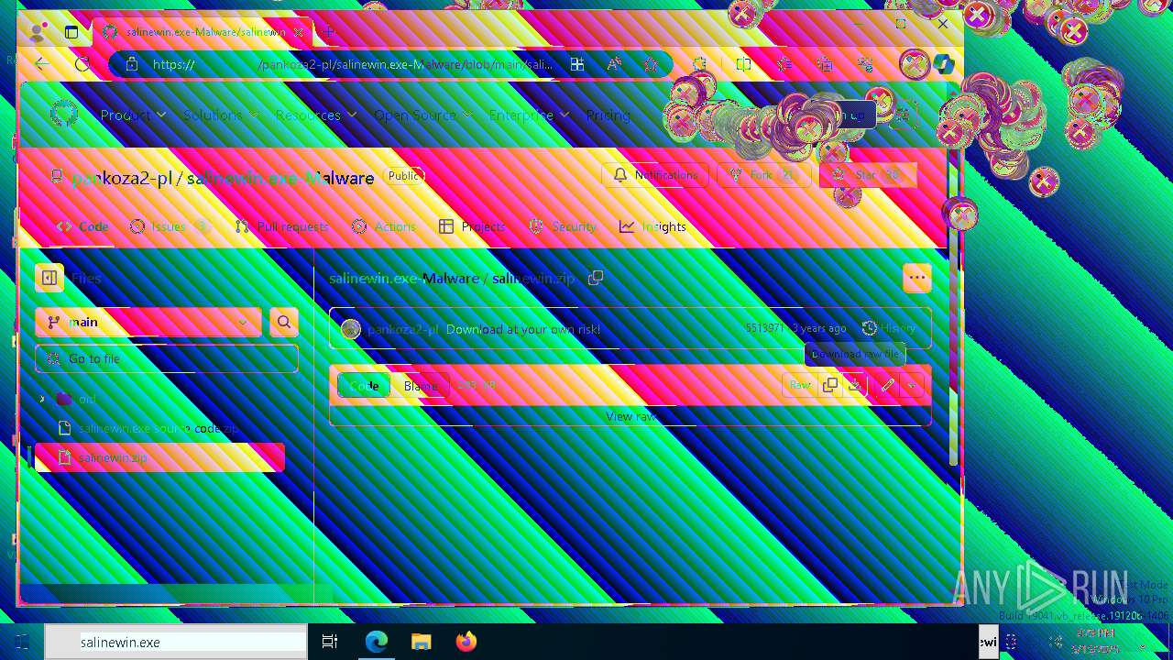The height and width of the screenshot is (660, 1173).
Task: Expand the old folder in file tree
Action: [41, 399]
